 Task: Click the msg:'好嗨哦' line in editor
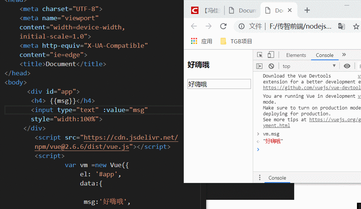107,202
